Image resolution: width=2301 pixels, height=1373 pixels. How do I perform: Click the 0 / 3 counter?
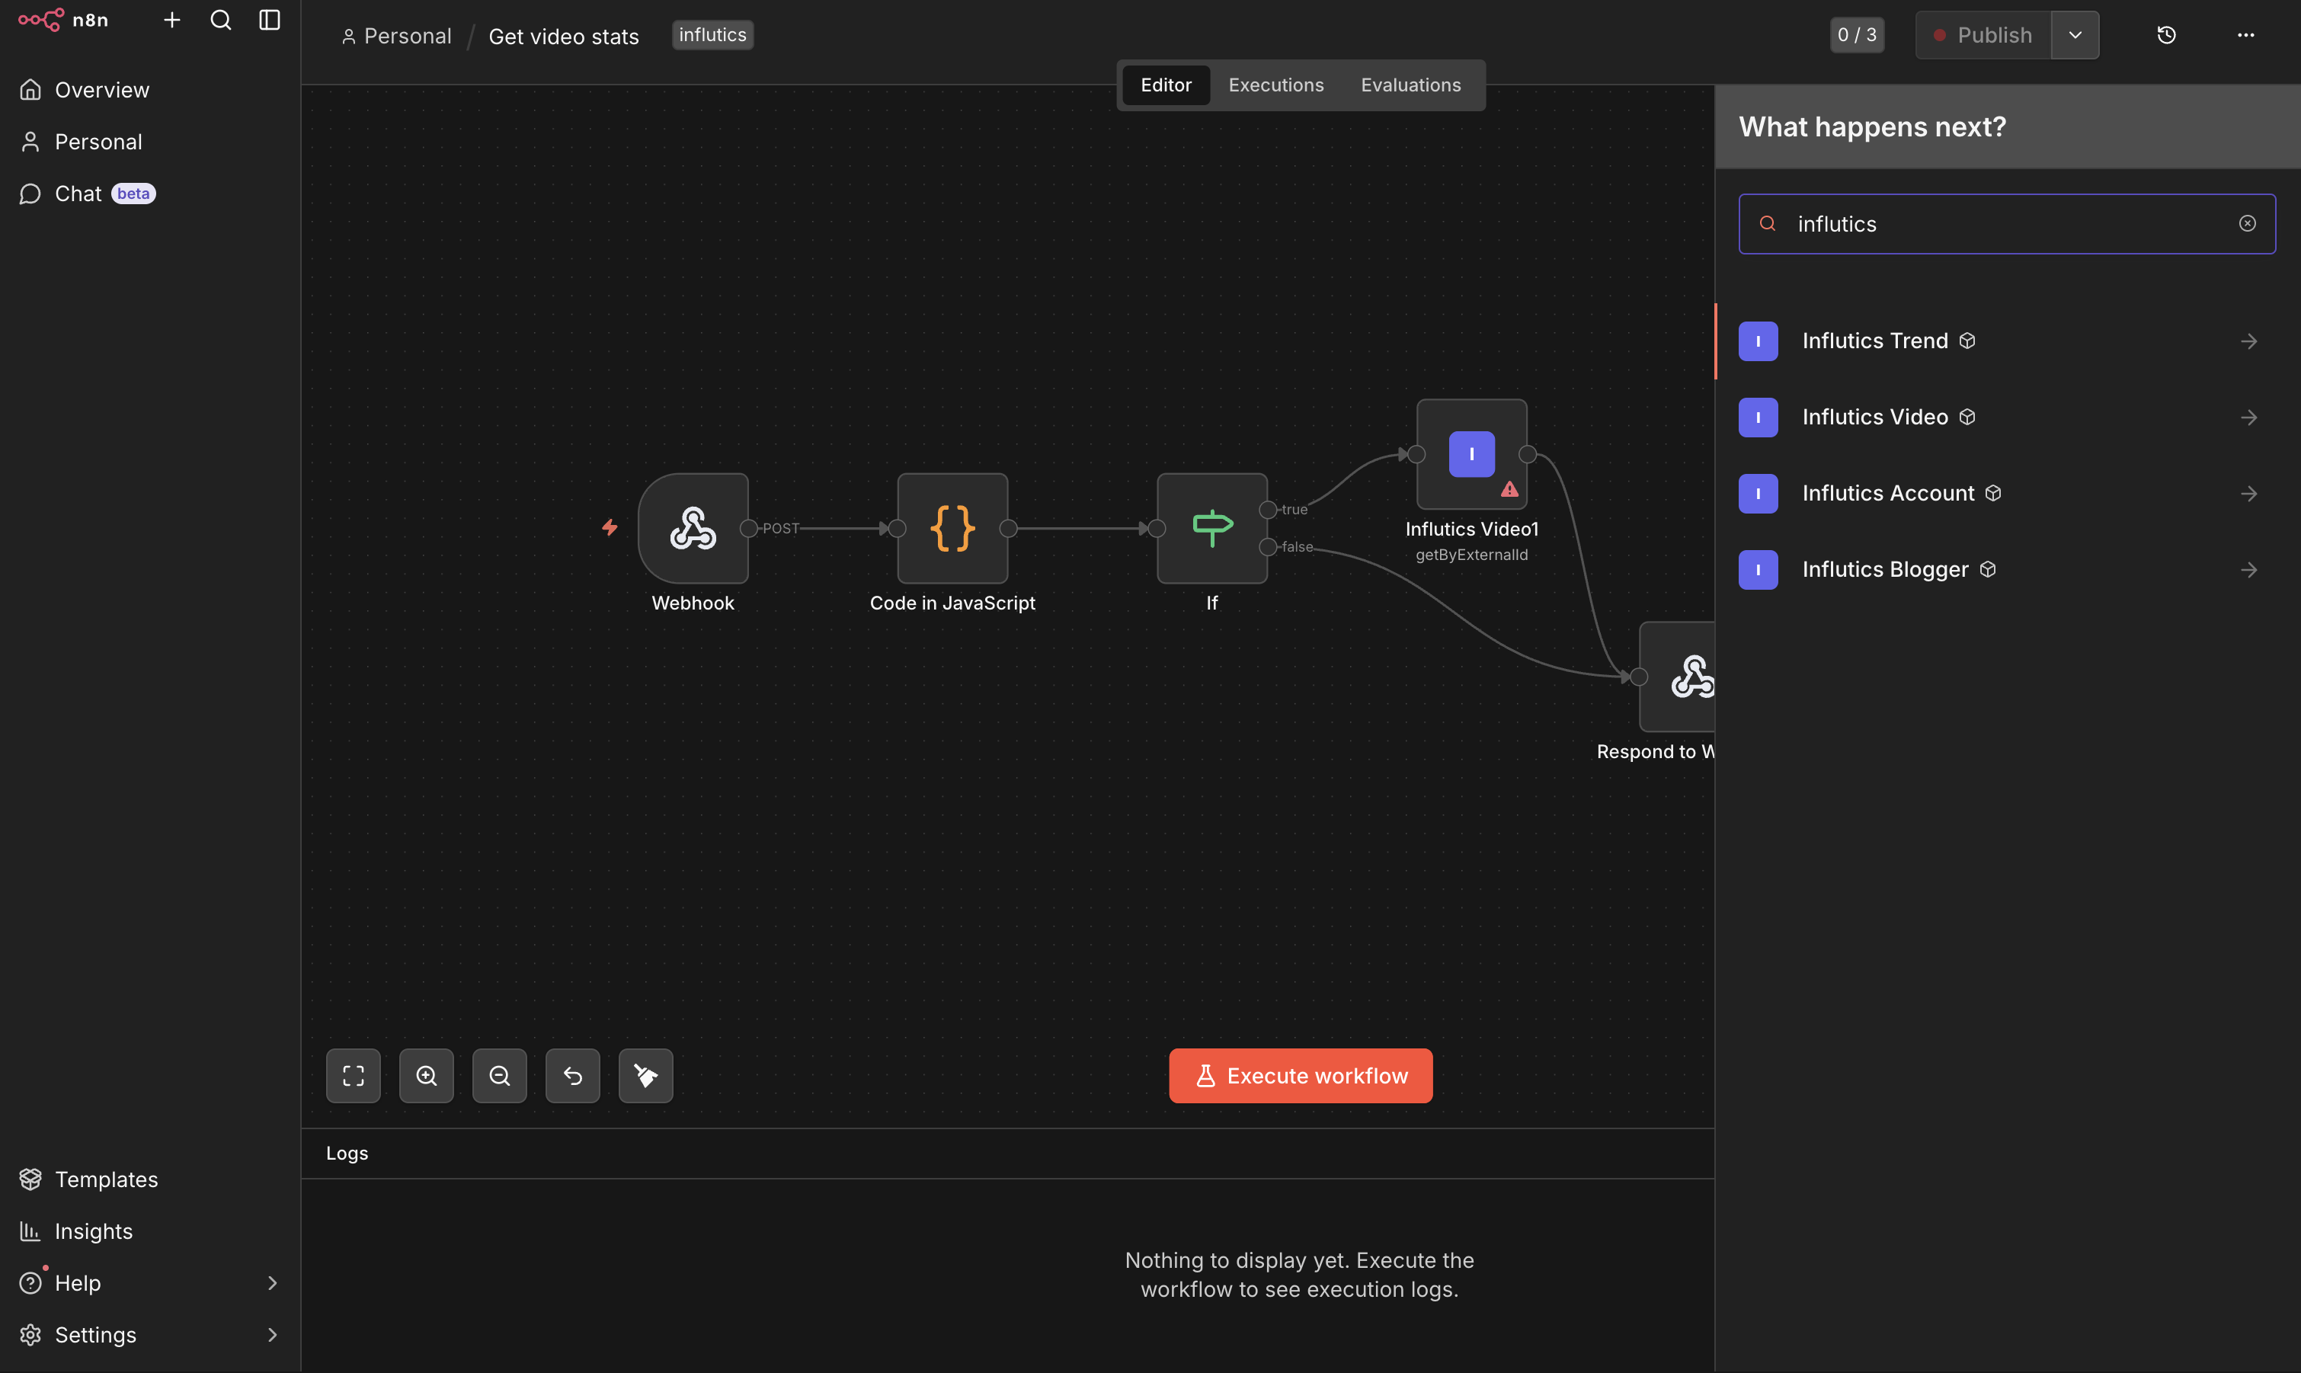pyautogui.click(x=1857, y=35)
